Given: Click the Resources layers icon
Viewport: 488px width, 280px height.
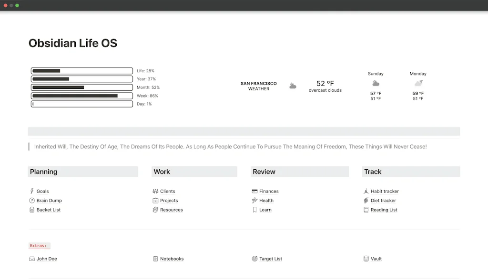Looking at the screenshot, I should click(x=155, y=210).
